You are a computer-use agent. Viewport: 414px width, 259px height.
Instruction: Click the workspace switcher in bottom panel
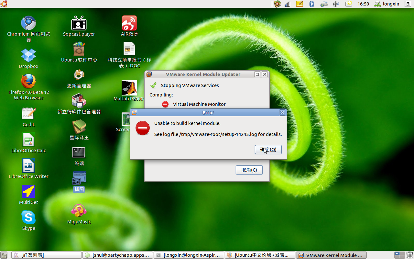pos(399,255)
